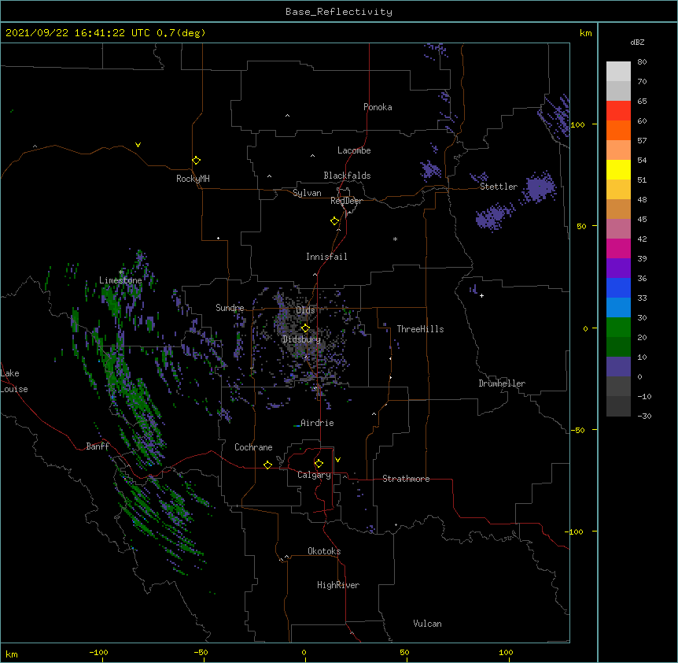Viewport: 678px width, 663px height.
Task: Click the Sundre label
Action: (230, 308)
